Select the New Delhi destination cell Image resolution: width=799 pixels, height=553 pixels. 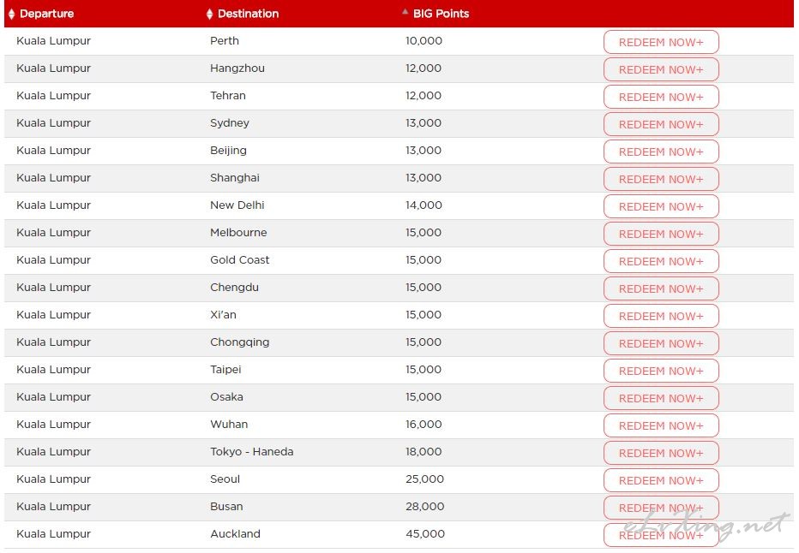[x=237, y=205]
